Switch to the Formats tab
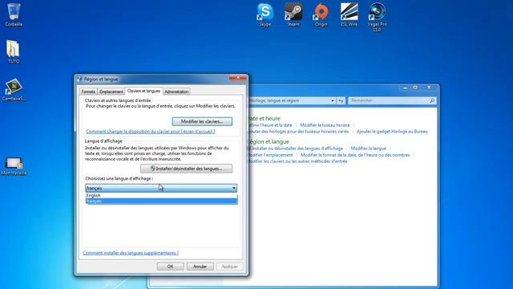The width and height of the screenshot is (513, 289). coord(88,92)
